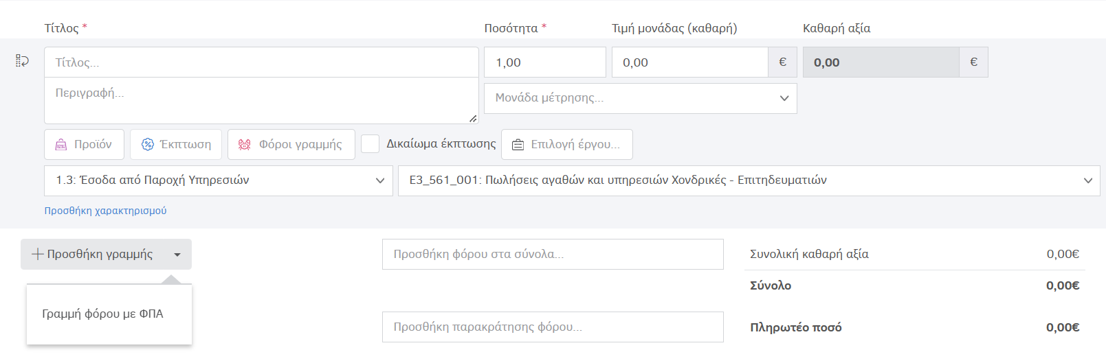This screenshot has height=363, width=1106.
Task: Click the Ποσότητα column label
Action: coord(511,28)
